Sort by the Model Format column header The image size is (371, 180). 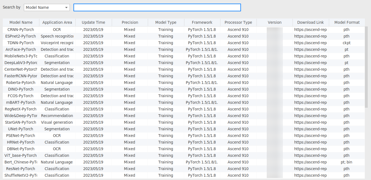(347, 22)
